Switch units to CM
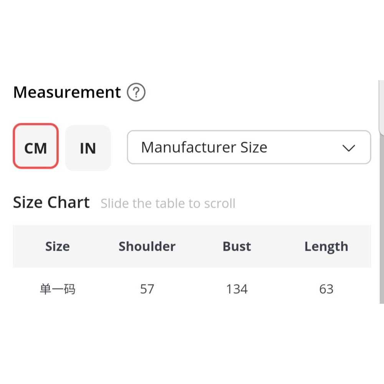The width and height of the screenshot is (384, 384). click(36, 146)
